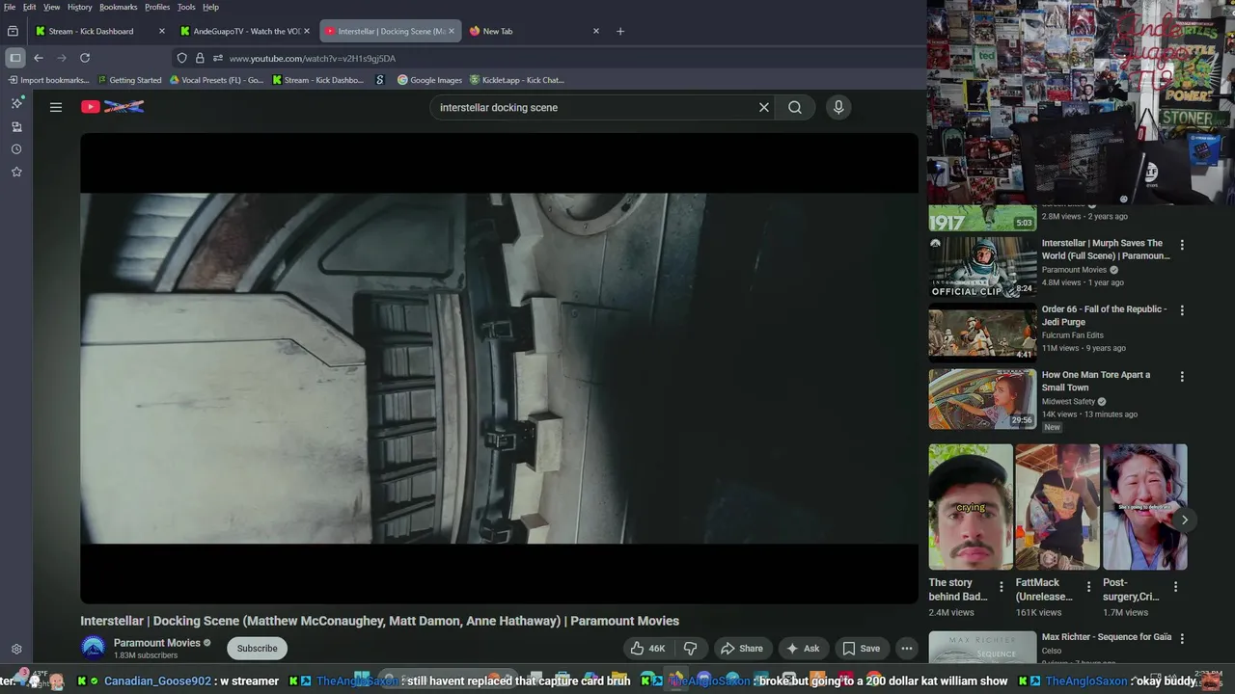Click the browser forward arrow
Screen dimensions: 1235x694
pyautogui.click(x=62, y=58)
